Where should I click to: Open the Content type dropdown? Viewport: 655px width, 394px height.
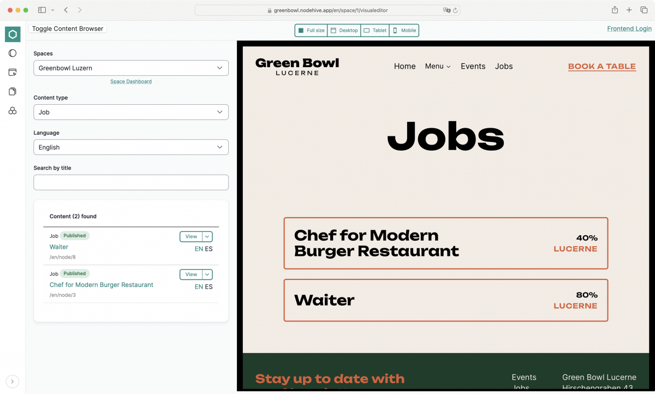131,112
